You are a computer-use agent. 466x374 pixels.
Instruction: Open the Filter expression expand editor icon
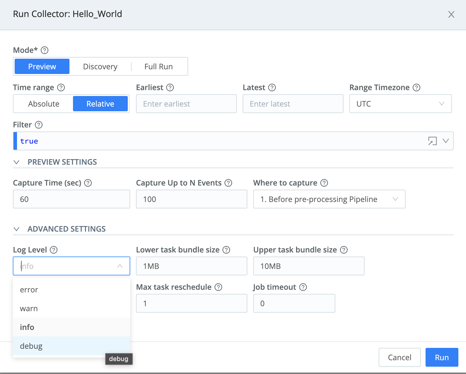432,141
